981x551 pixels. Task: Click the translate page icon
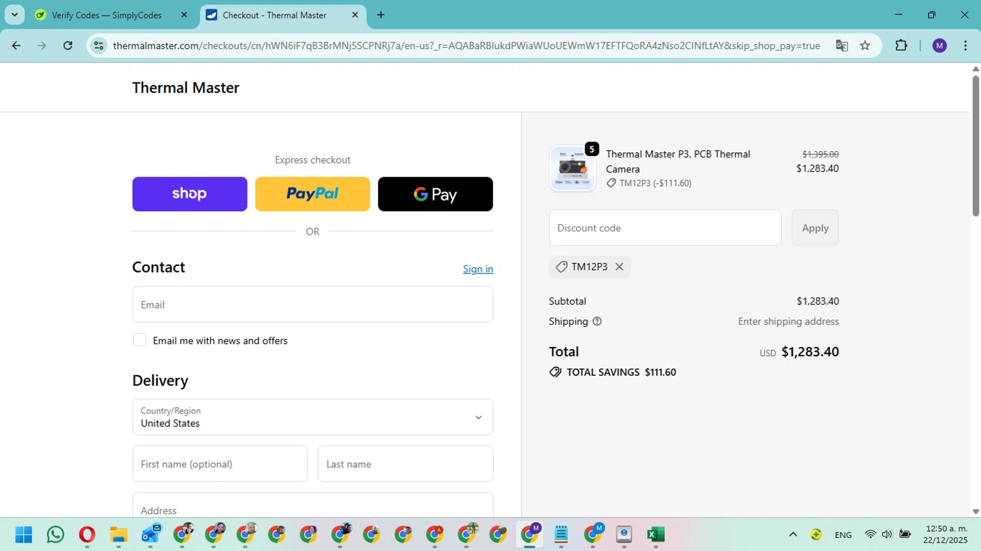pos(842,46)
